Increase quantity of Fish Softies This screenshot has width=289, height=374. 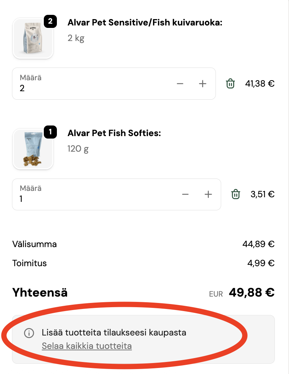click(208, 194)
